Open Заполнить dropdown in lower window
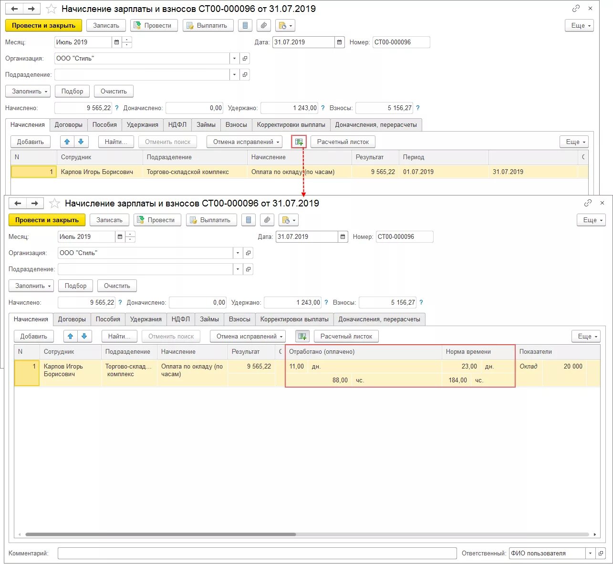 (x=31, y=286)
